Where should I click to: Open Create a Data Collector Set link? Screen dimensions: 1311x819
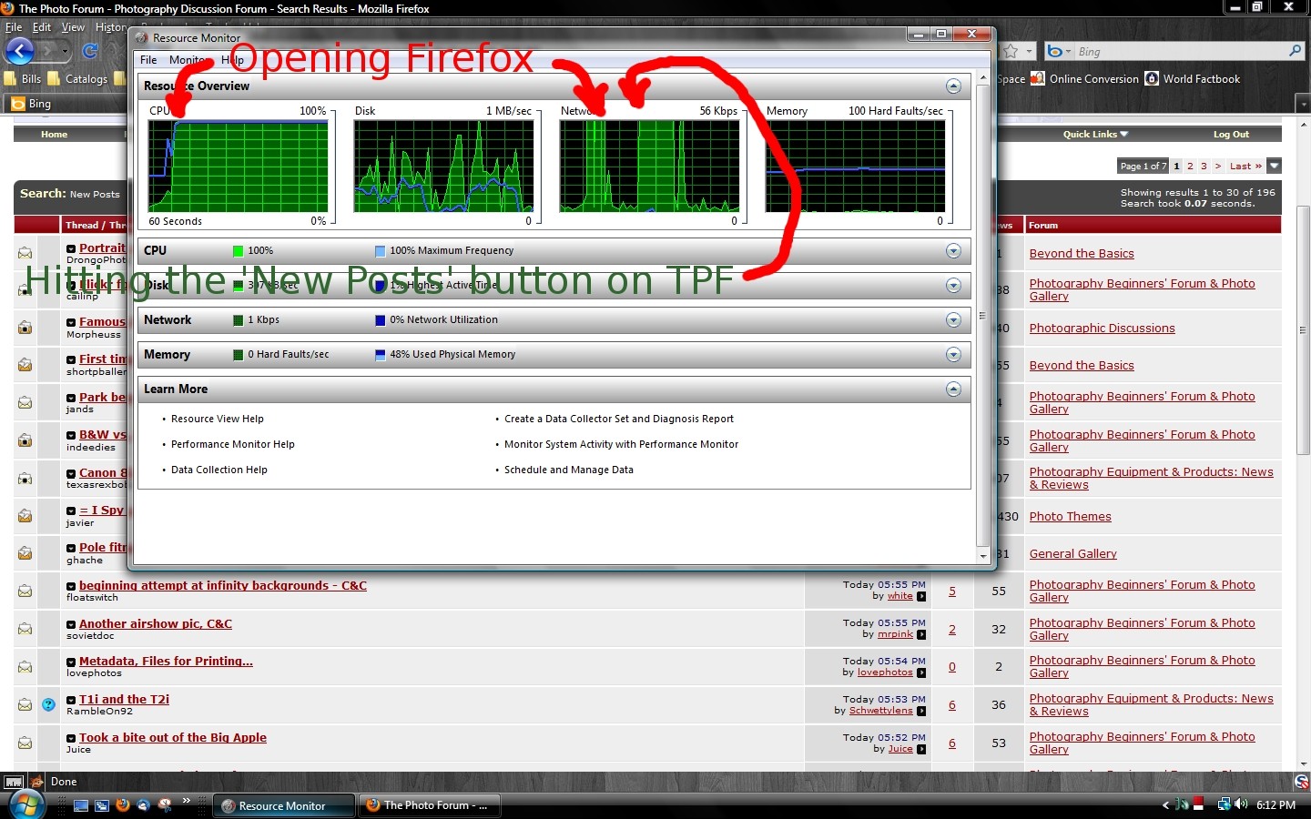pos(619,420)
